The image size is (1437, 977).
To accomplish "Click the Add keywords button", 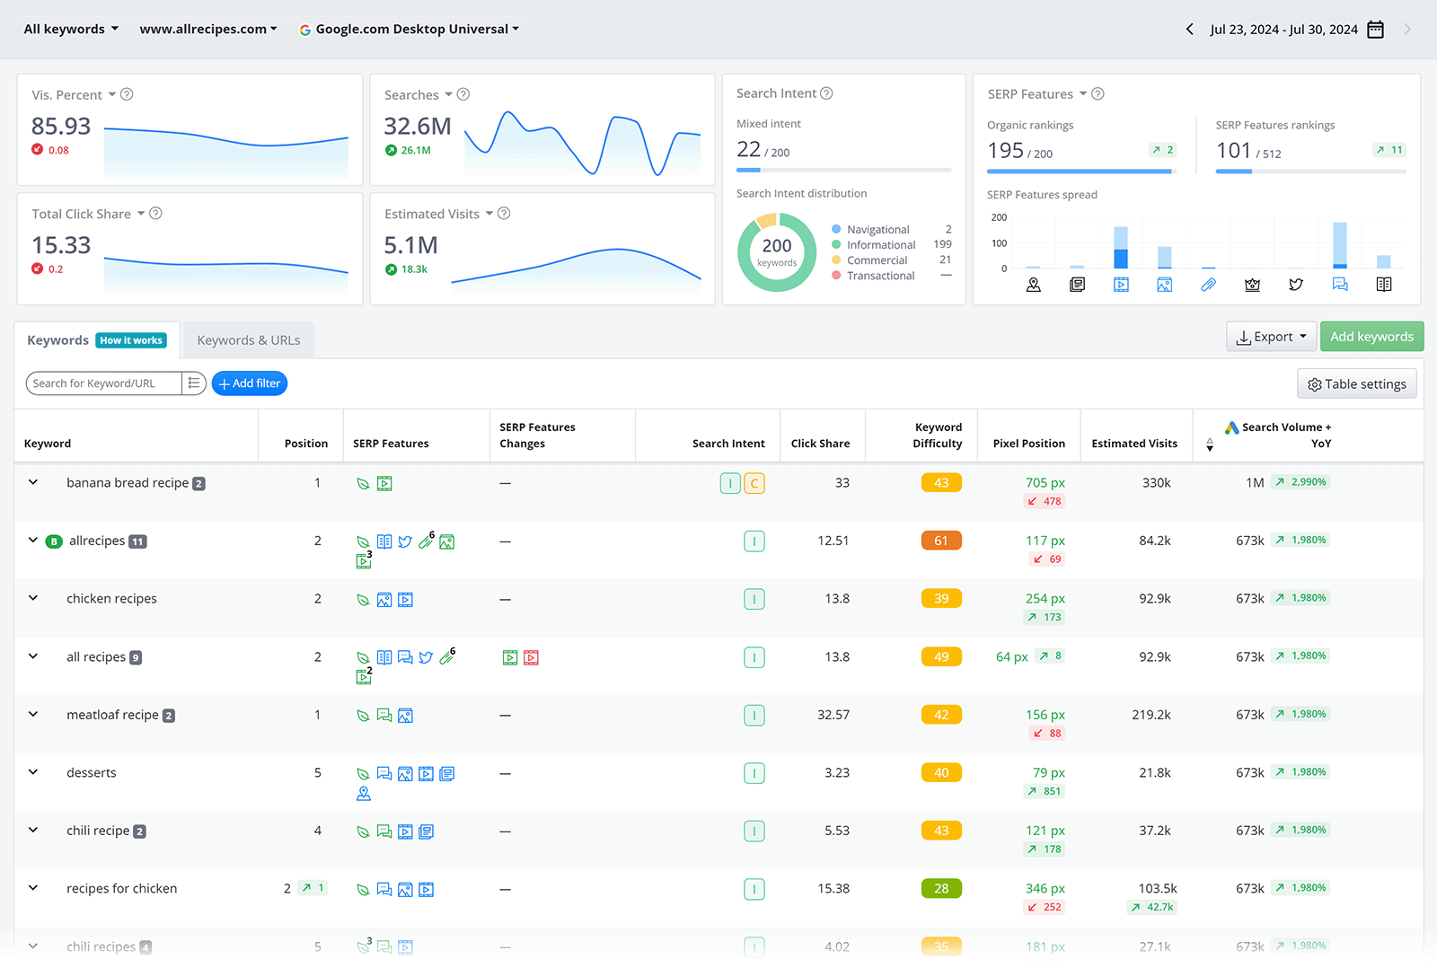I will [x=1371, y=337].
